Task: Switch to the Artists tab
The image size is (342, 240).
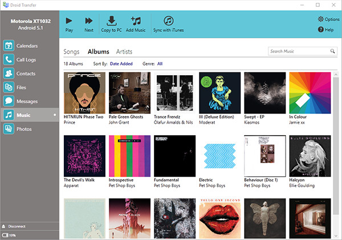Action: coord(124,51)
